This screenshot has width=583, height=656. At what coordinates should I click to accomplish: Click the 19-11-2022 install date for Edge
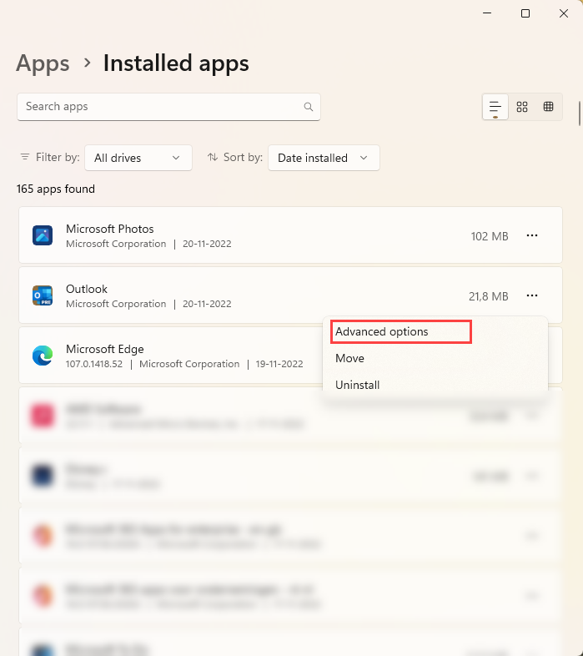[279, 364]
